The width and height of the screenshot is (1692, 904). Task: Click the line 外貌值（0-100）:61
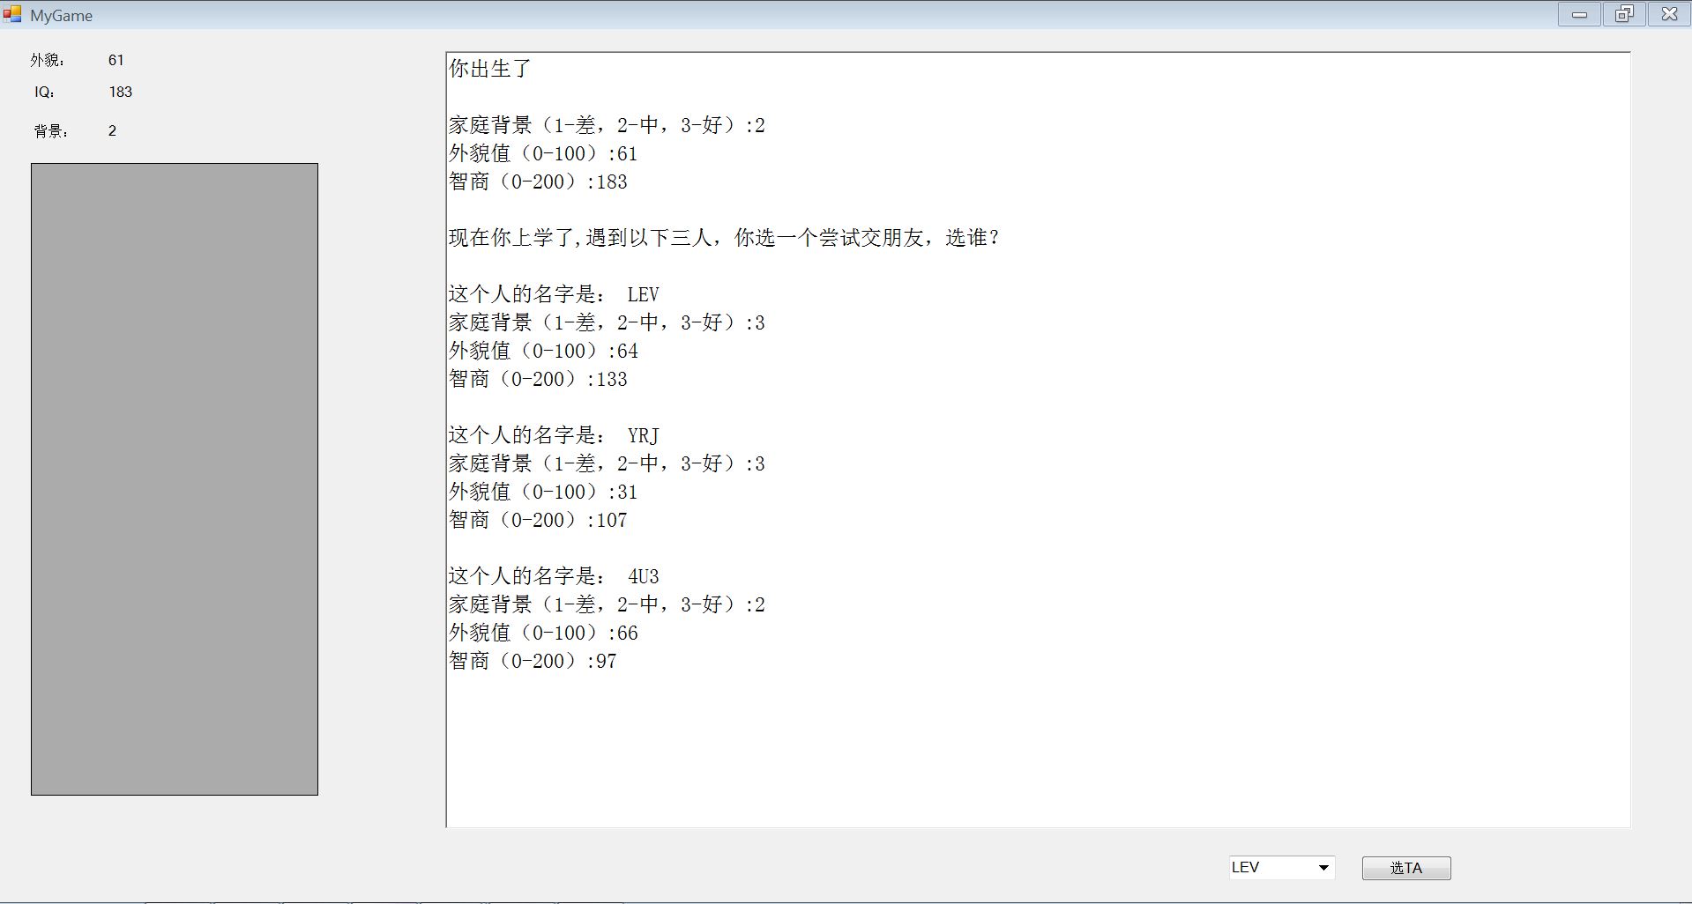click(543, 153)
